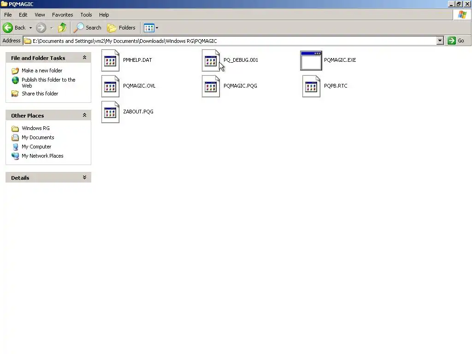Click the Make a new folder icon
The height and width of the screenshot is (354, 472).
tap(15, 71)
